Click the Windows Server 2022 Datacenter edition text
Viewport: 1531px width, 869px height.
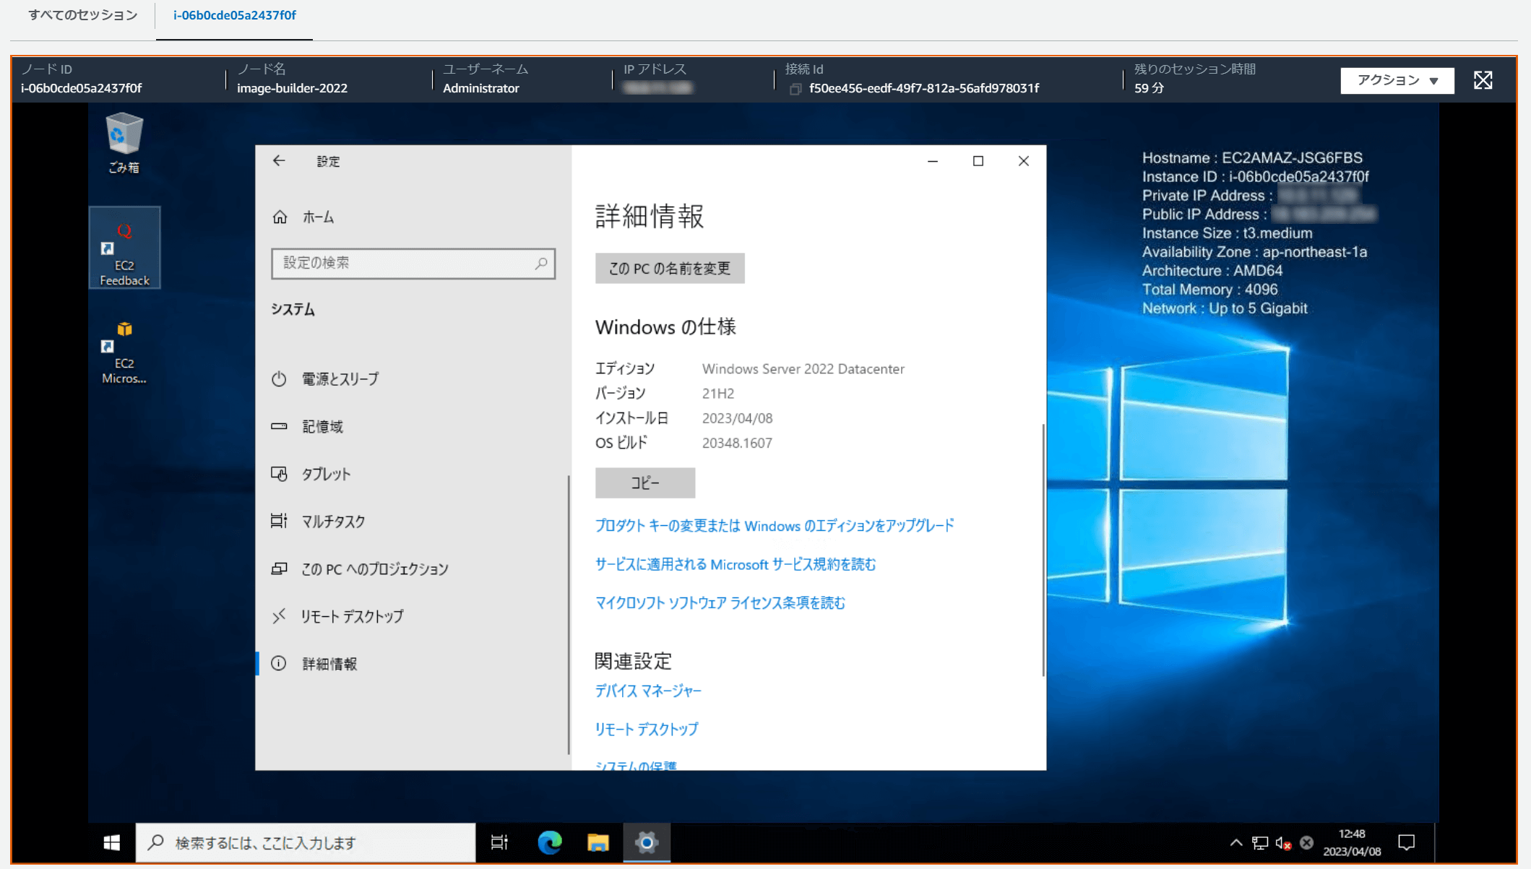pyautogui.click(x=803, y=369)
